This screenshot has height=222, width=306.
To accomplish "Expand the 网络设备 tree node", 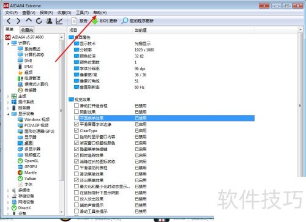I will point(8,202).
